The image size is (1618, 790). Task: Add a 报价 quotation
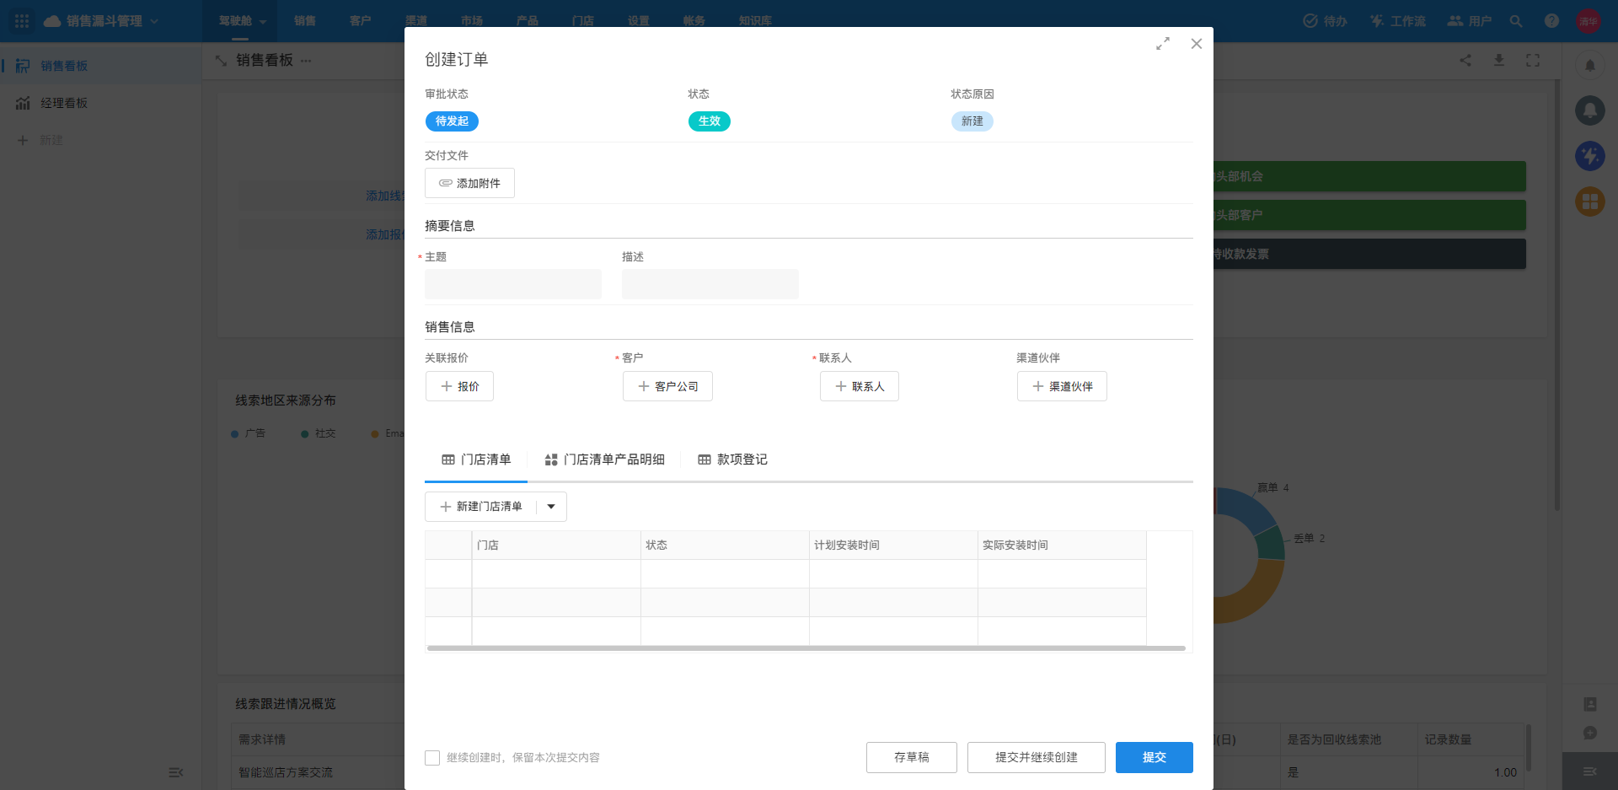point(459,386)
